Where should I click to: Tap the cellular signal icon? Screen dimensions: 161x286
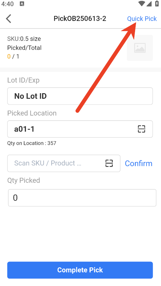coord(149,4)
